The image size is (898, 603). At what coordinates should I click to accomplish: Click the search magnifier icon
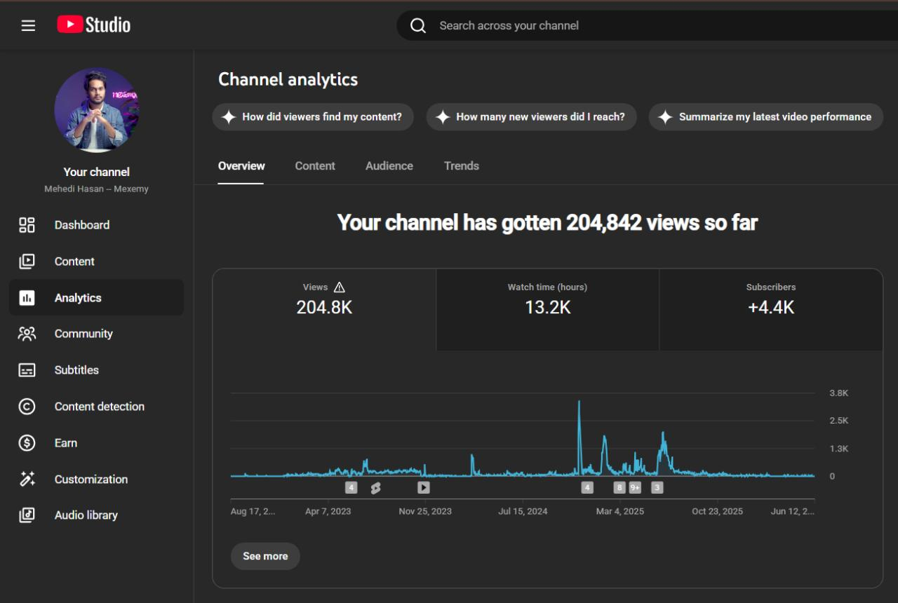pos(418,26)
